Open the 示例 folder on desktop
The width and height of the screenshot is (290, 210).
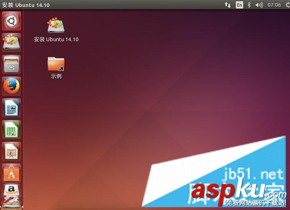coord(56,64)
